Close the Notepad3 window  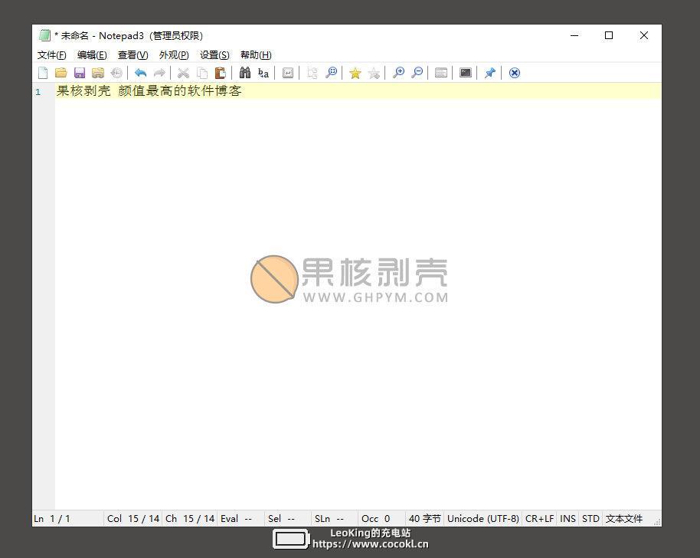pos(644,35)
